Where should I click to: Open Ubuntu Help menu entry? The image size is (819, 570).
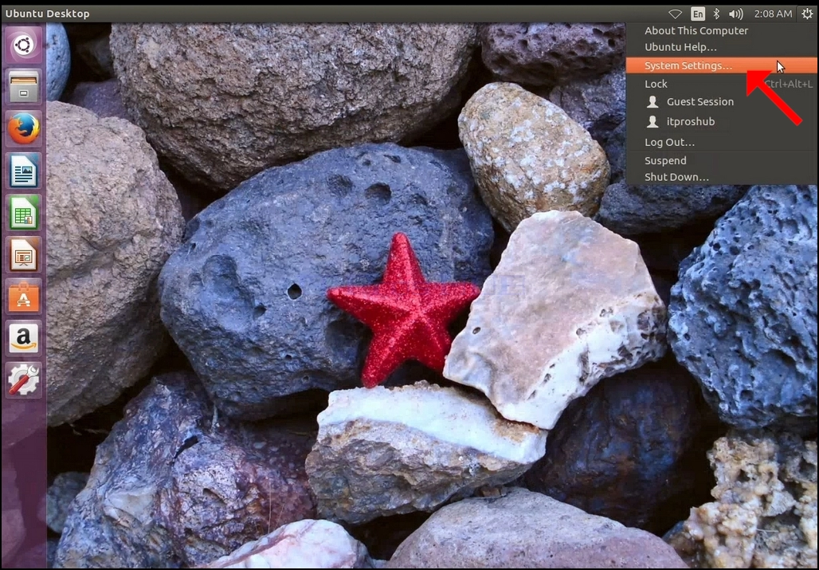(722, 47)
